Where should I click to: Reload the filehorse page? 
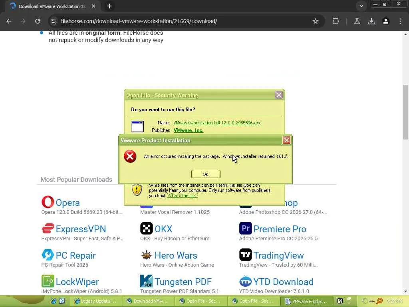(x=38, y=21)
